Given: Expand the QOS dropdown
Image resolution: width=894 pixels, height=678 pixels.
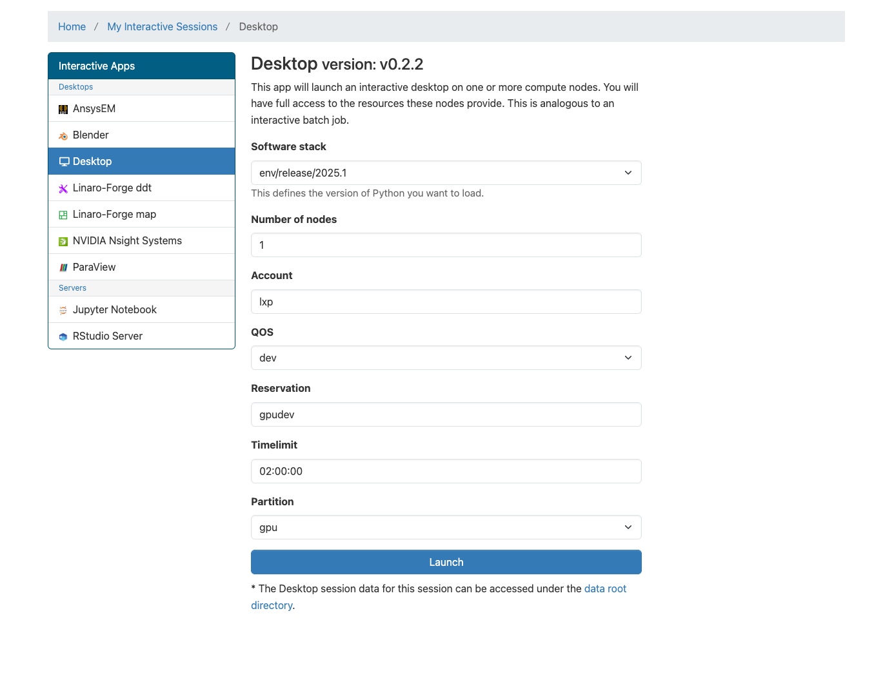Looking at the screenshot, I should (446, 358).
